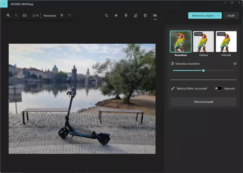Viewport: 243px width, 173px height.
Task: Select the Crop tool
Action: coord(107,16)
